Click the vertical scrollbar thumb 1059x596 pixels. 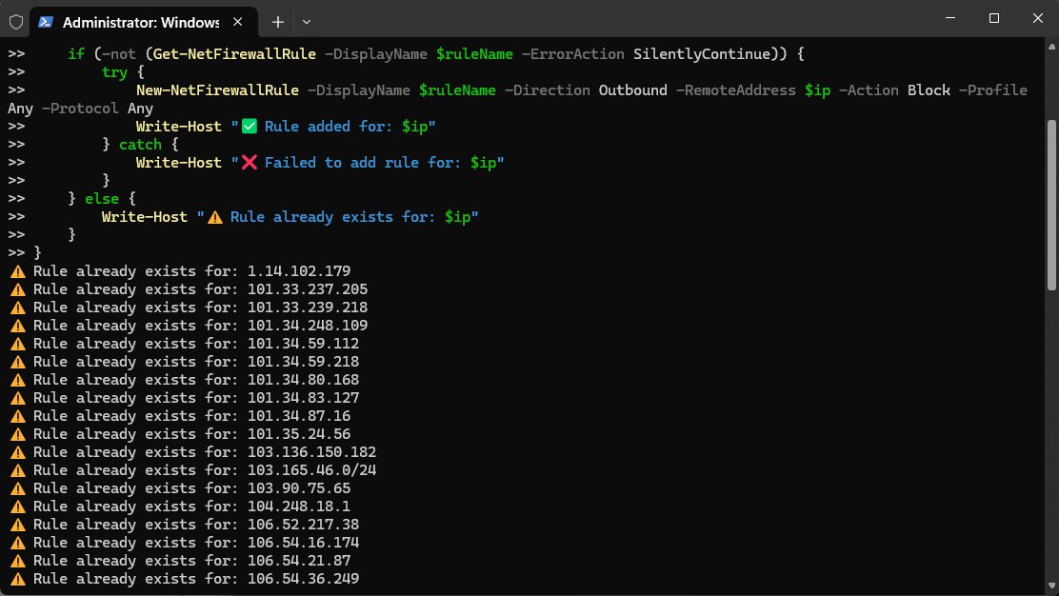point(1051,205)
